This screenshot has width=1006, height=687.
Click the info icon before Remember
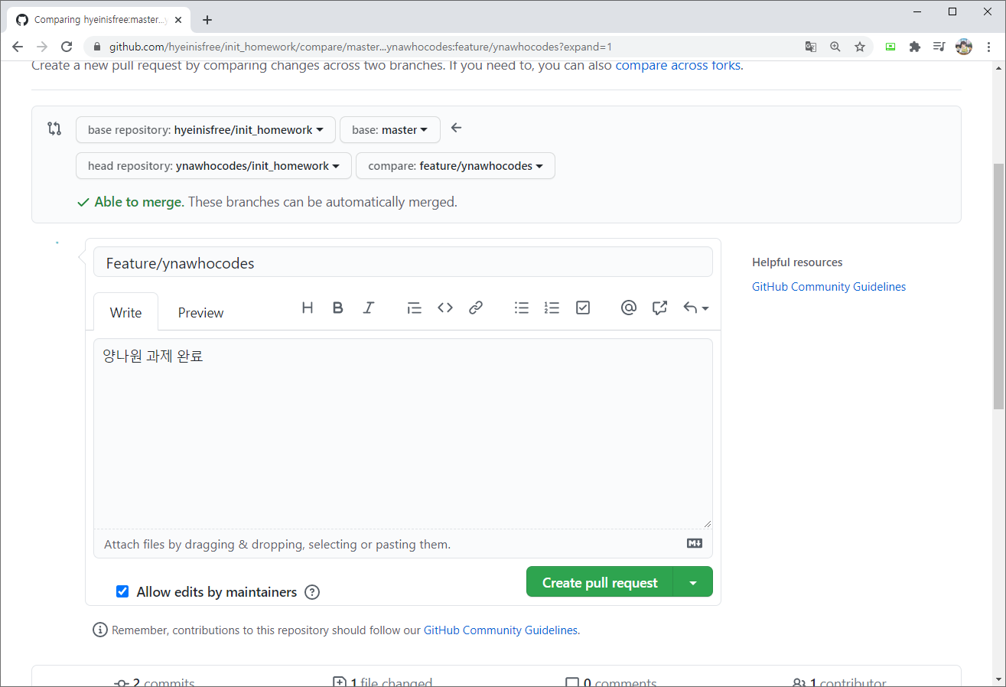[x=100, y=630]
